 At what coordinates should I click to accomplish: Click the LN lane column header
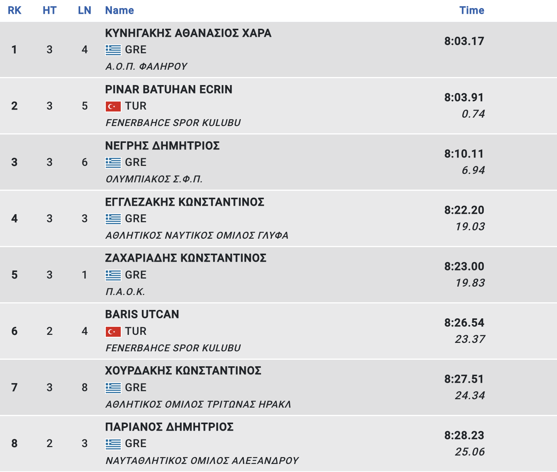pyautogui.click(x=84, y=10)
